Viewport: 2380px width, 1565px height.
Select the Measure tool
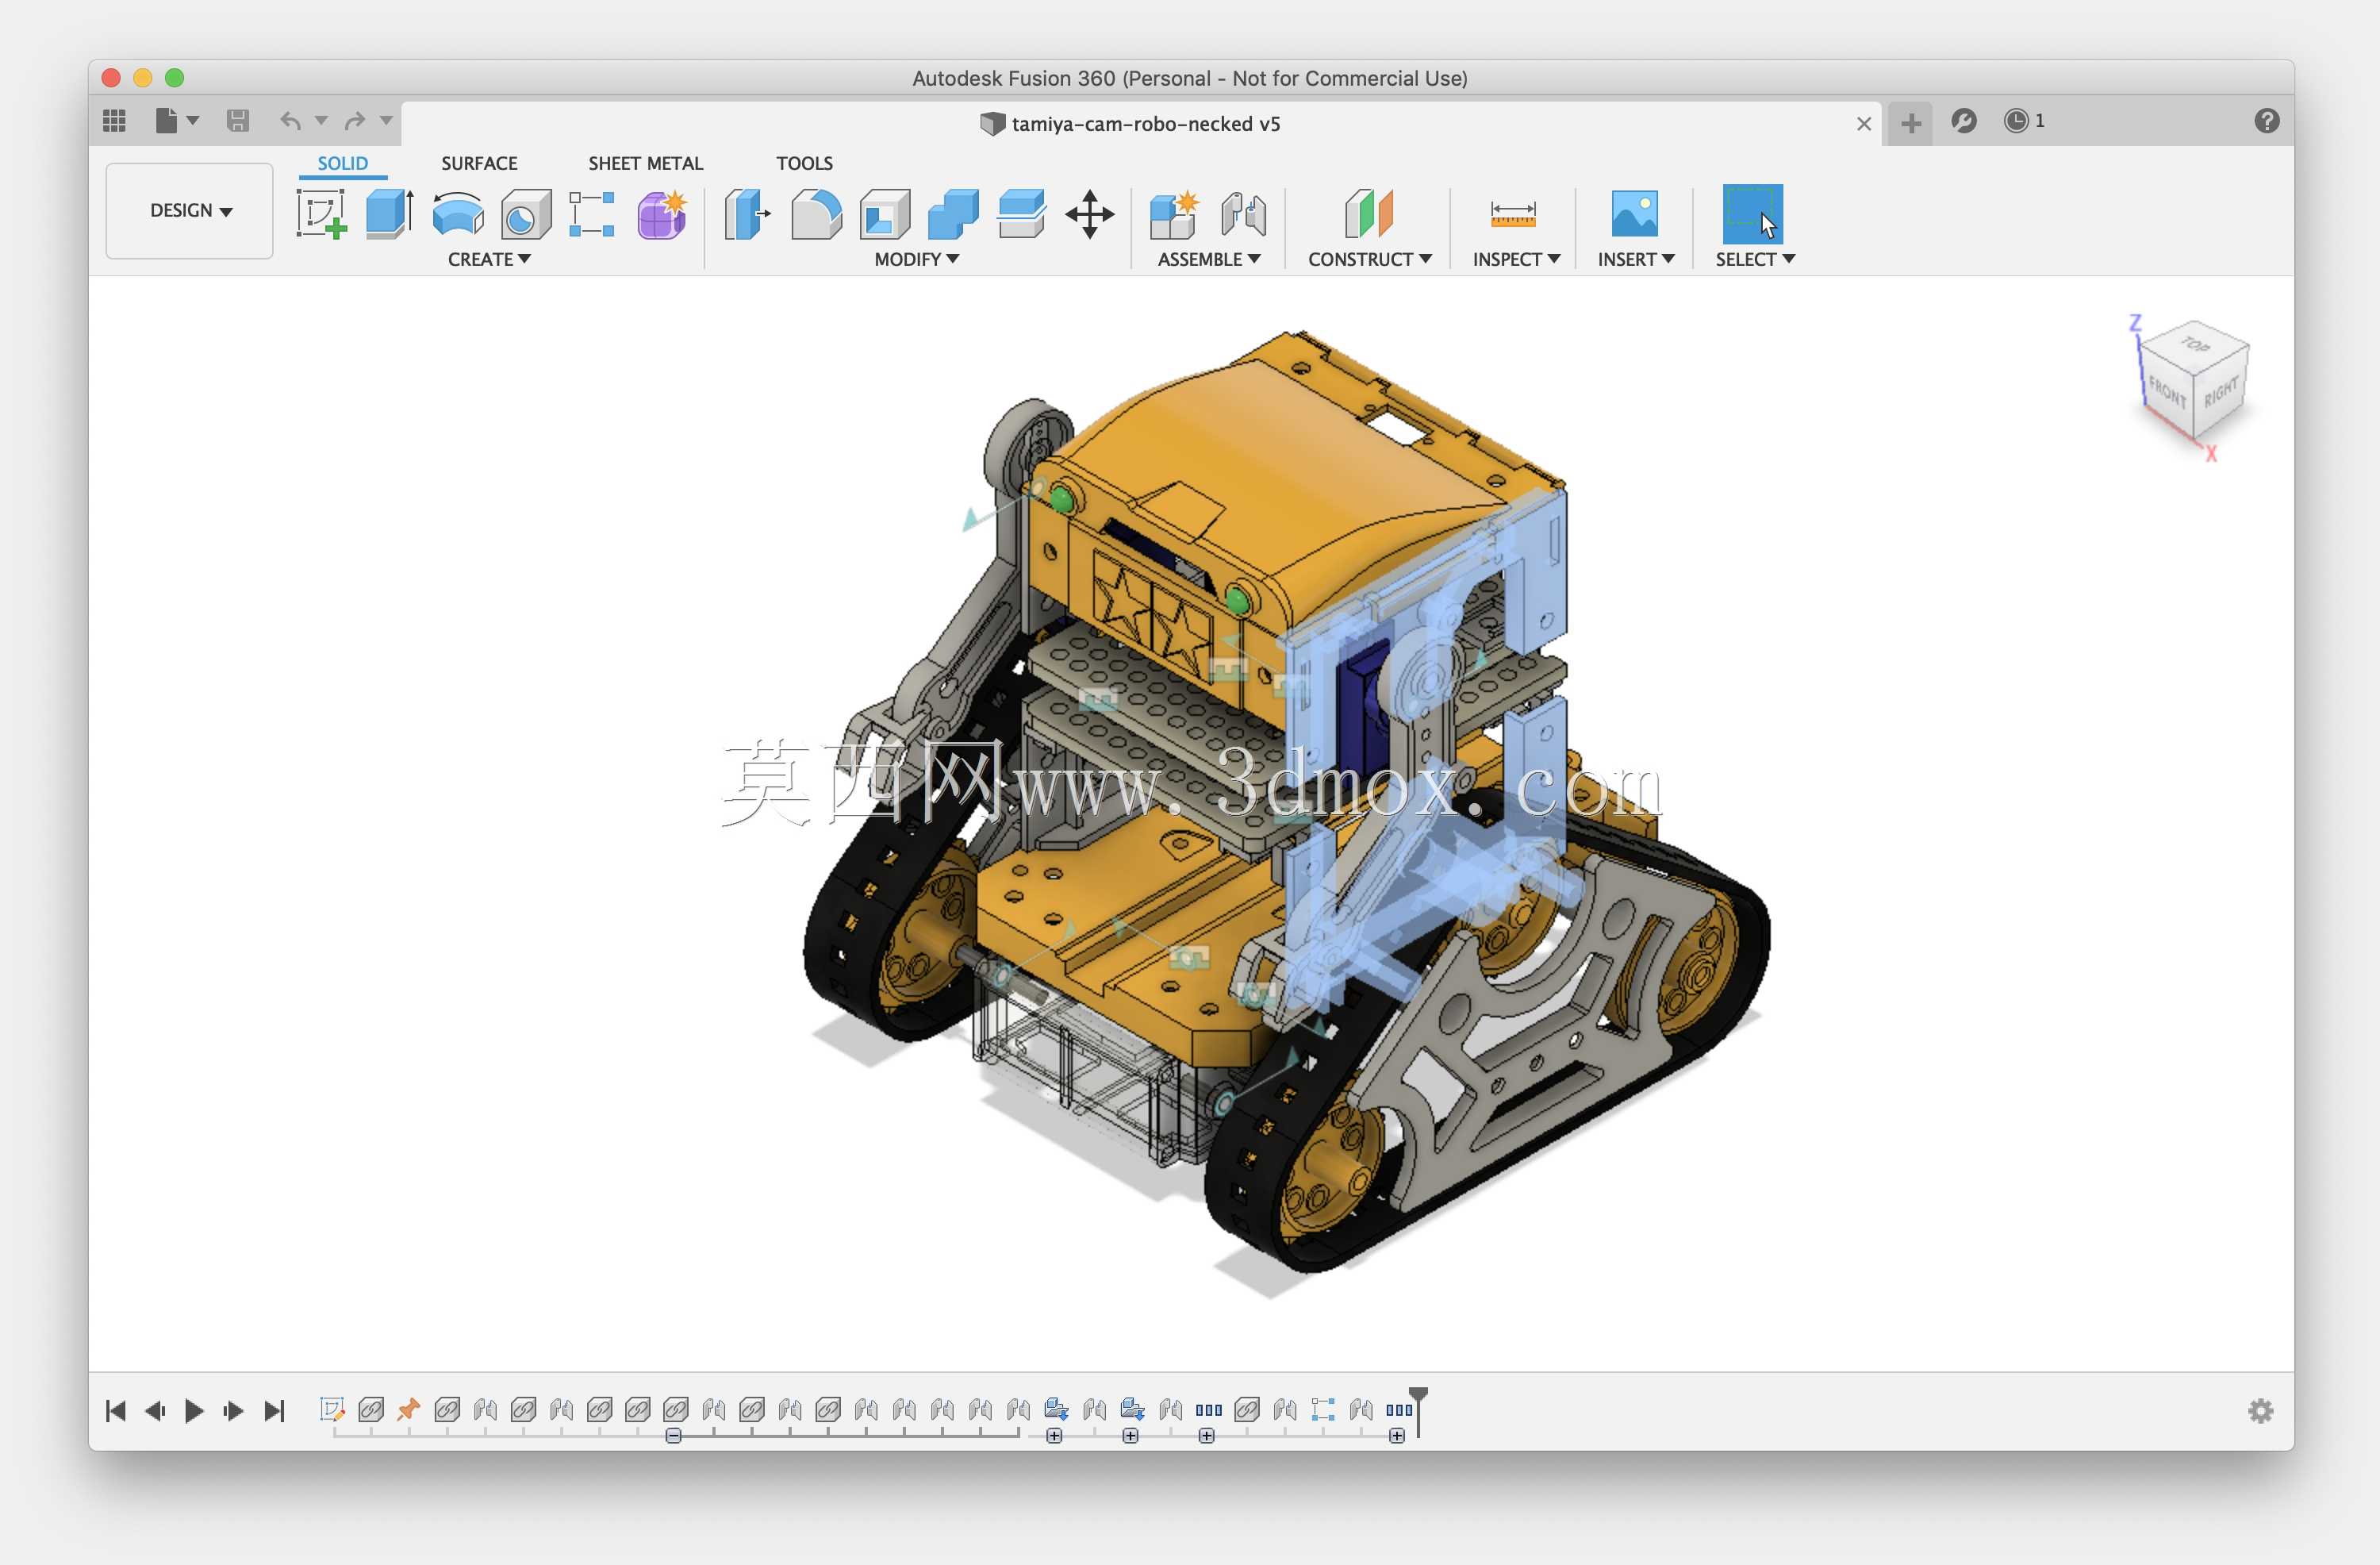pyautogui.click(x=1513, y=214)
